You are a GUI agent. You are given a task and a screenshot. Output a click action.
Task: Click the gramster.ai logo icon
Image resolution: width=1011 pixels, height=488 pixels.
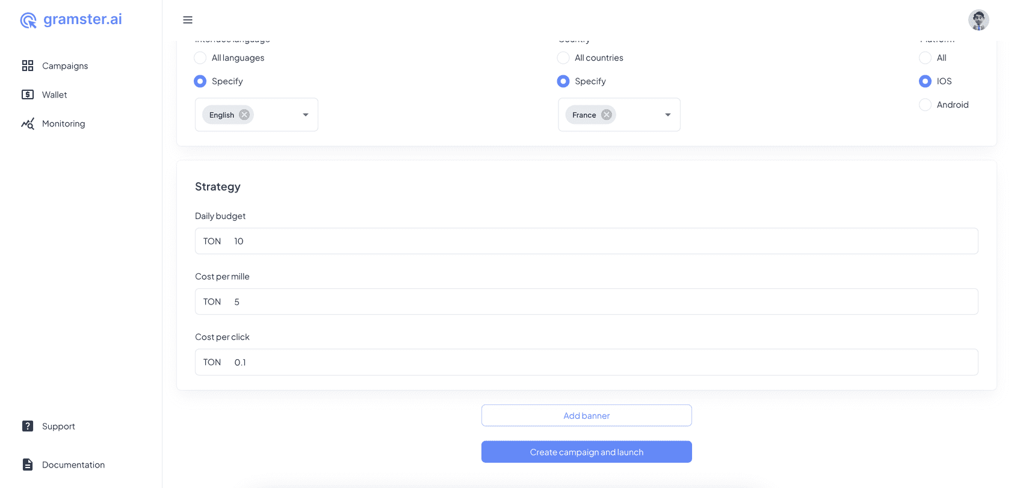[x=28, y=20]
